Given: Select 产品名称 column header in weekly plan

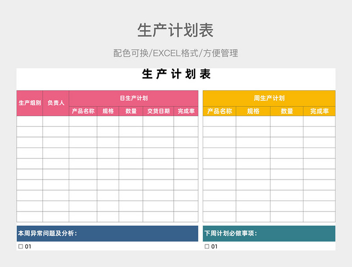Looking at the screenshot, I should (219, 111).
